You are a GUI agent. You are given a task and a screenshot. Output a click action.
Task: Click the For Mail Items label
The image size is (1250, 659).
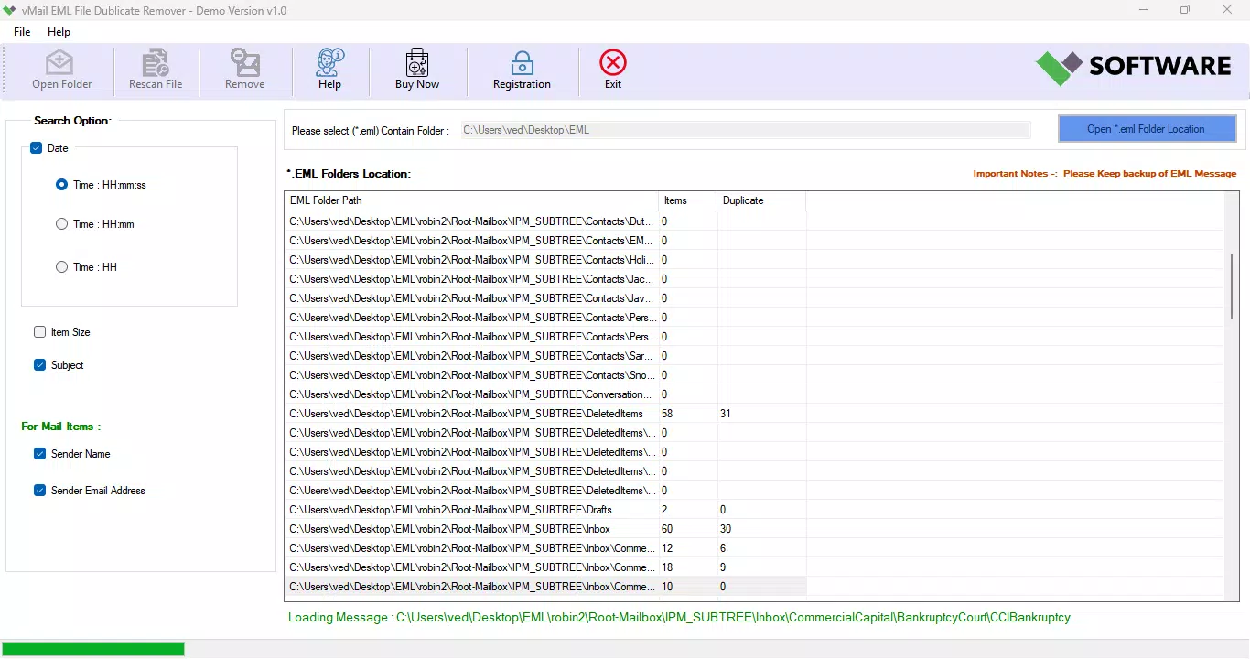(60, 427)
